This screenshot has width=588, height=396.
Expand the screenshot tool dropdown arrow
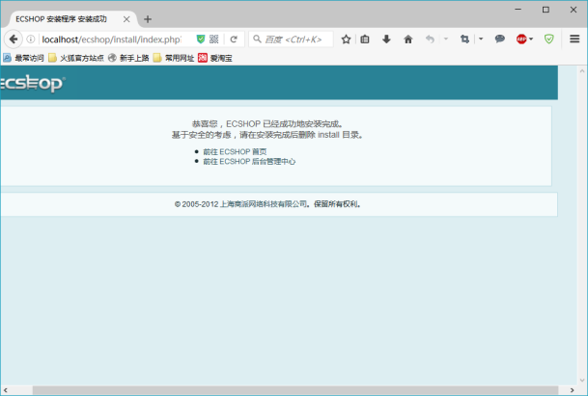coord(481,39)
